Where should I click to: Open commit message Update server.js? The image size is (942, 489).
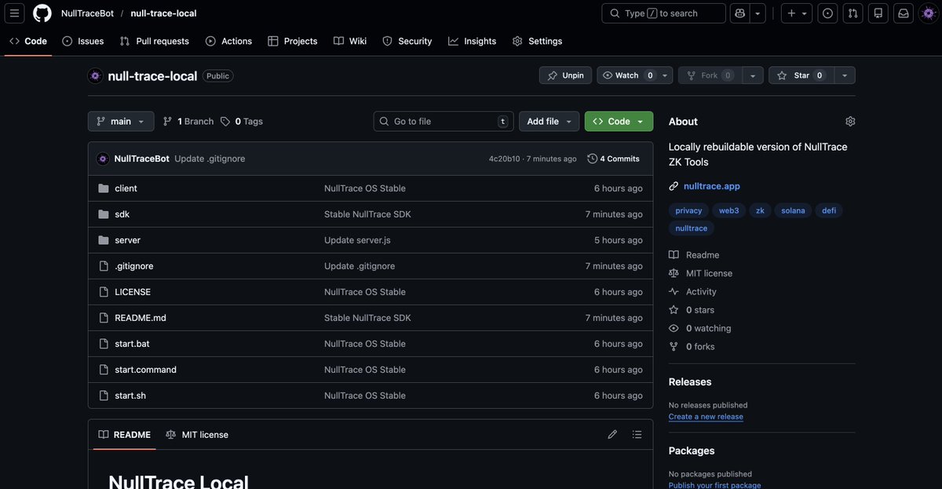pyautogui.click(x=357, y=240)
